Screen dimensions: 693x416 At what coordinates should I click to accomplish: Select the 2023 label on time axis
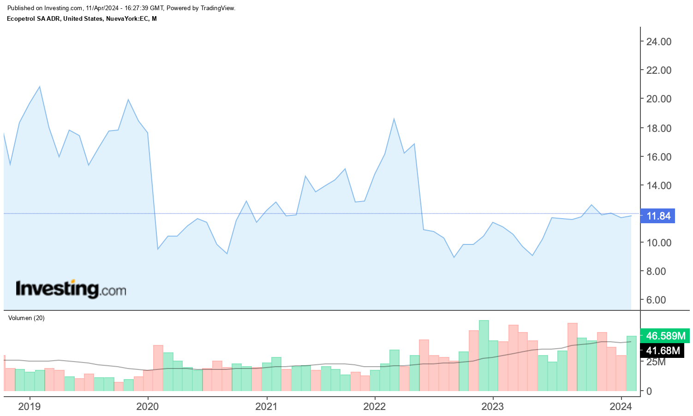click(493, 406)
